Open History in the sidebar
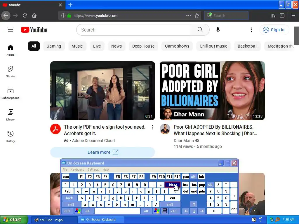This screenshot has width=299, height=224. pos(11,136)
